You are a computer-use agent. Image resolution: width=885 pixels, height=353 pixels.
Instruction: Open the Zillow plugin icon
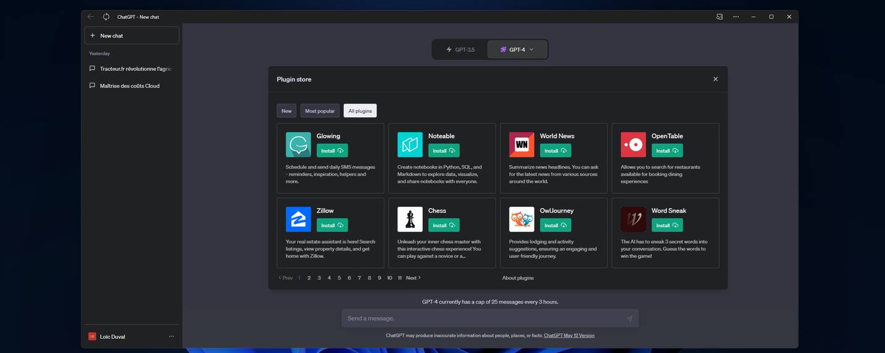[x=298, y=219]
